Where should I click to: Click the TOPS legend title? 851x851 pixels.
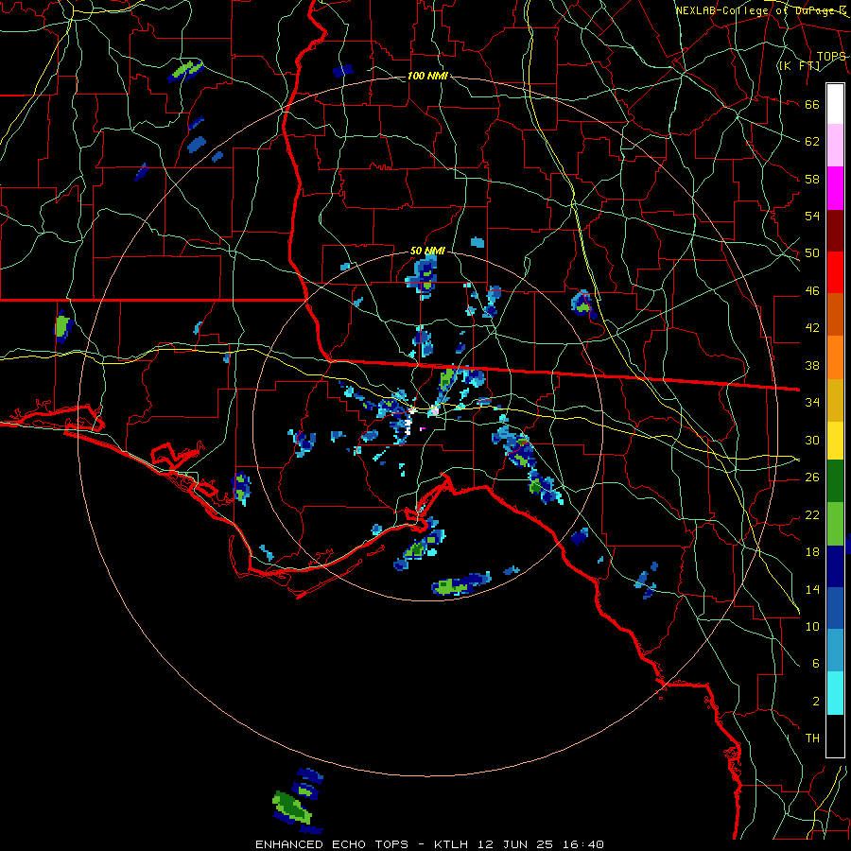pos(831,57)
